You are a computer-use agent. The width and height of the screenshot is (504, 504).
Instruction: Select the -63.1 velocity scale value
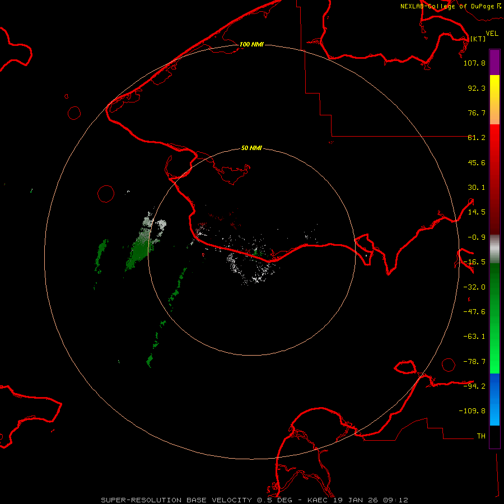point(474,337)
